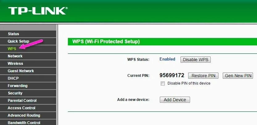Open Bandwidth Control menu
This screenshot has height=125, width=257.
tap(28, 122)
